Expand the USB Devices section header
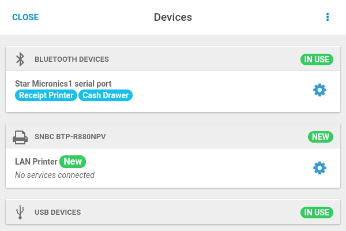This screenshot has width=346, height=231. pyautogui.click(x=173, y=212)
